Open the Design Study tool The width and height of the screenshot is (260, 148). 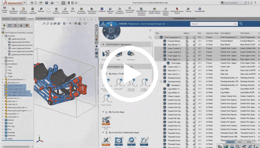coord(4,10)
